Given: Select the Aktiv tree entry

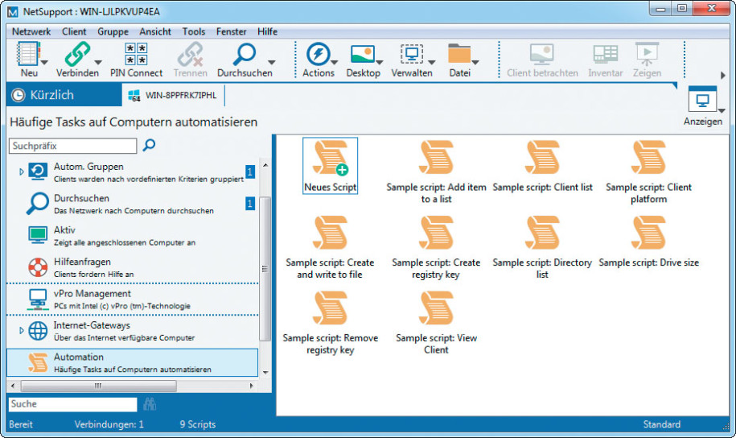Looking at the screenshot, I should (x=133, y=235).
